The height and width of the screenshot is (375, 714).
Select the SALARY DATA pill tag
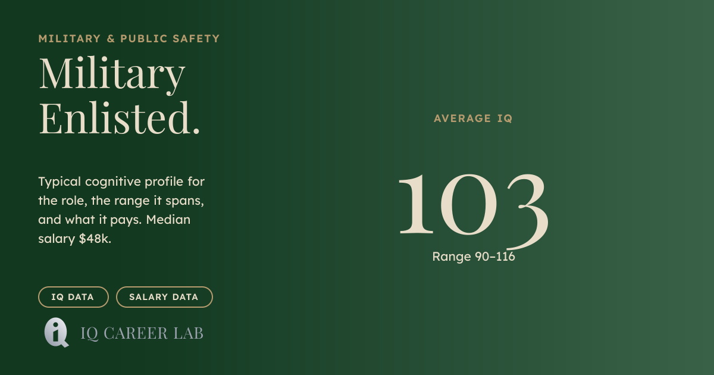(x=164, y=297)
